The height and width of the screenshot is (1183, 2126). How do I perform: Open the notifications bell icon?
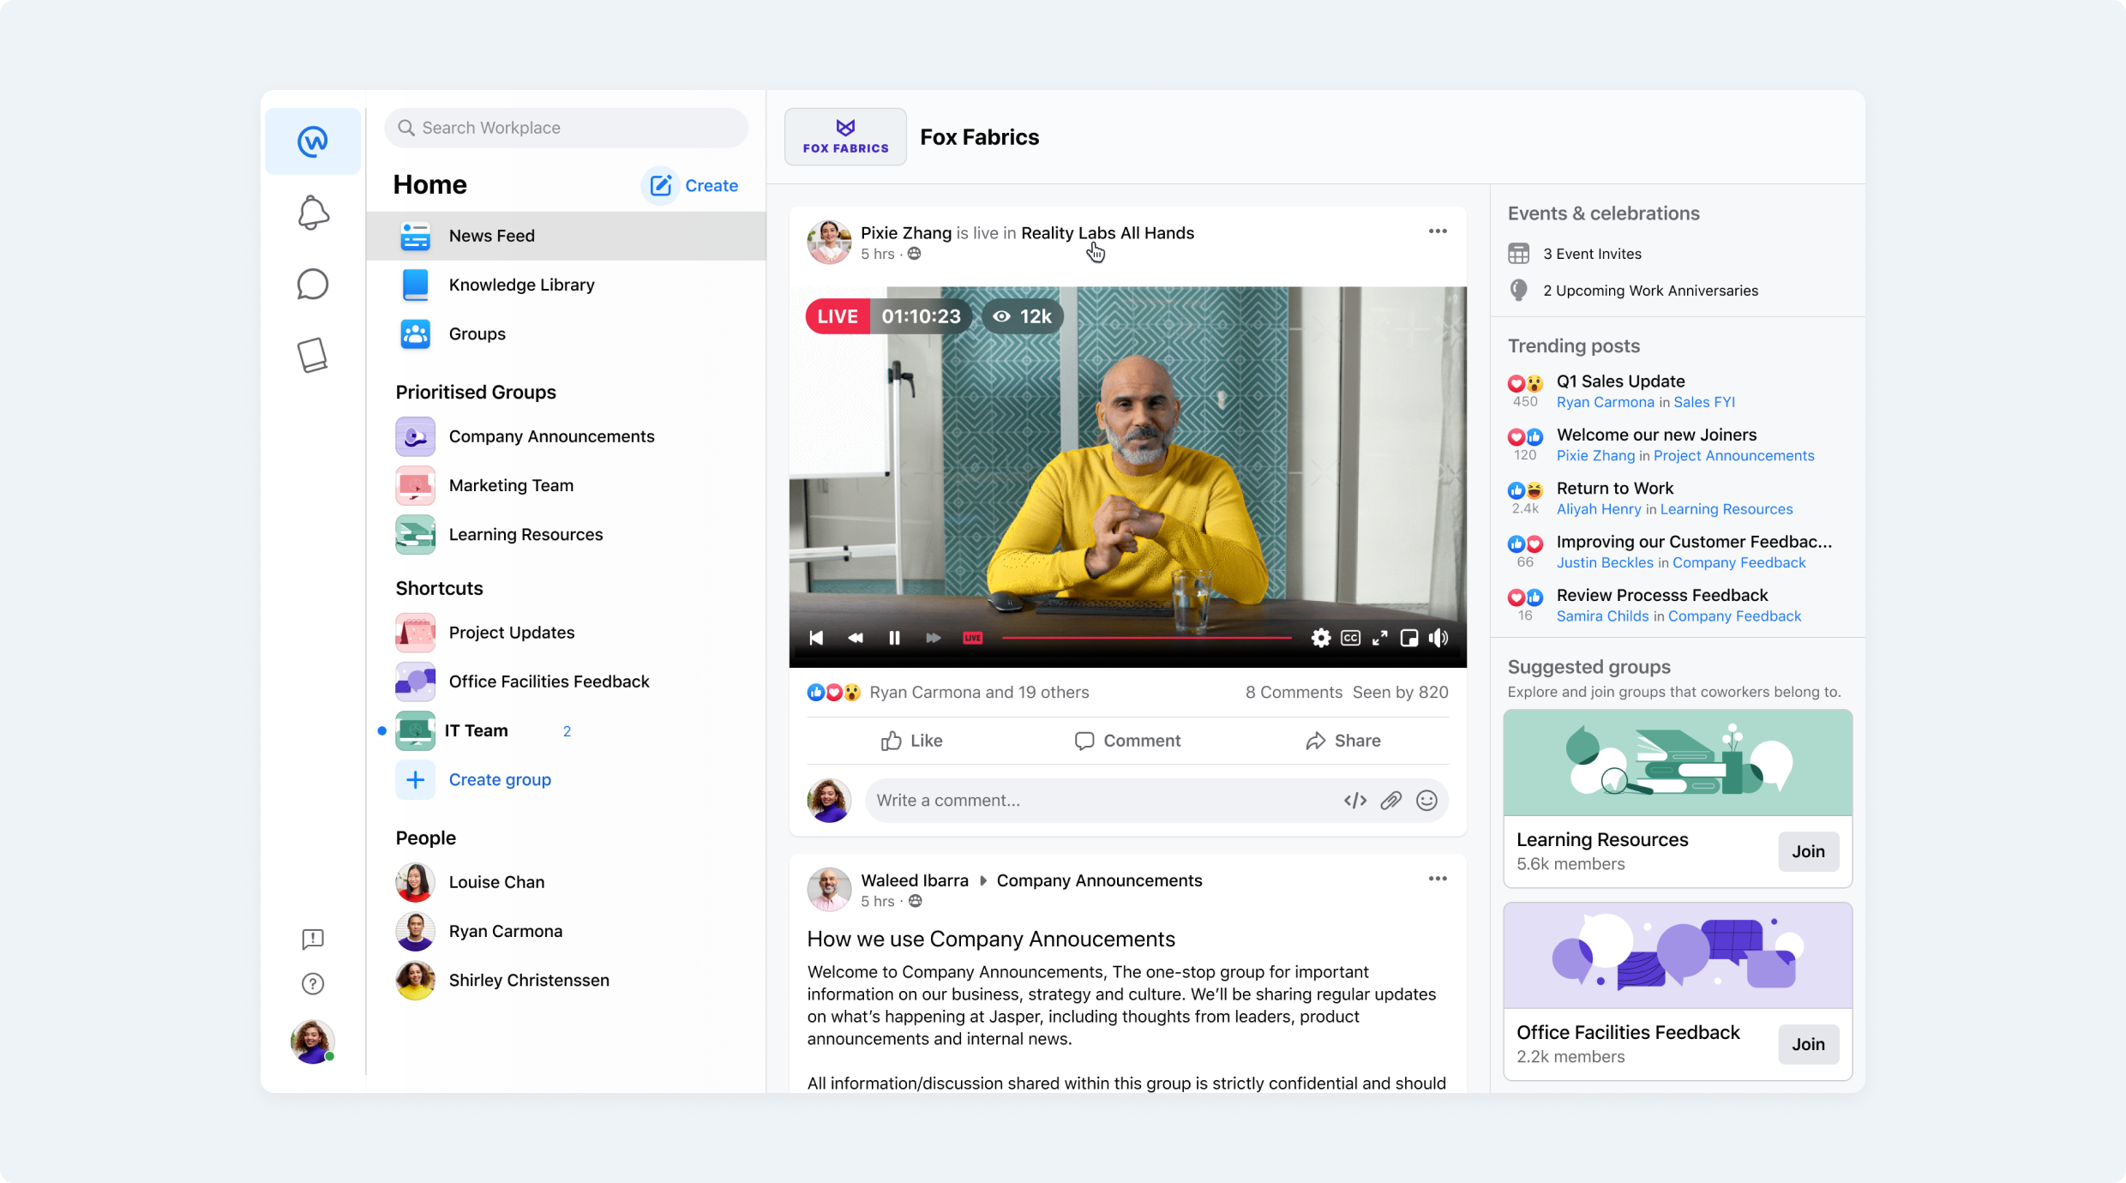tap(313, 213)
